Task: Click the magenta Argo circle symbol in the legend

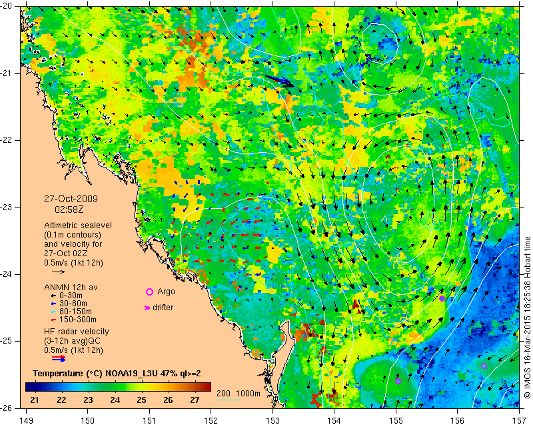Action: 149,292
